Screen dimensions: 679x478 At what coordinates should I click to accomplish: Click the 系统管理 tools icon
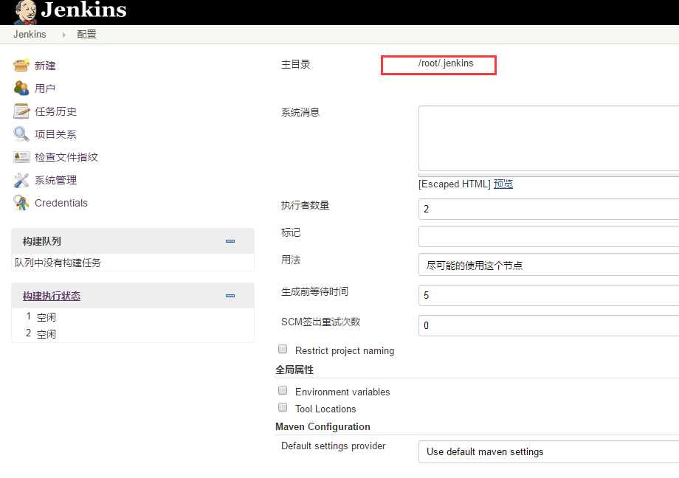point(21,180)
